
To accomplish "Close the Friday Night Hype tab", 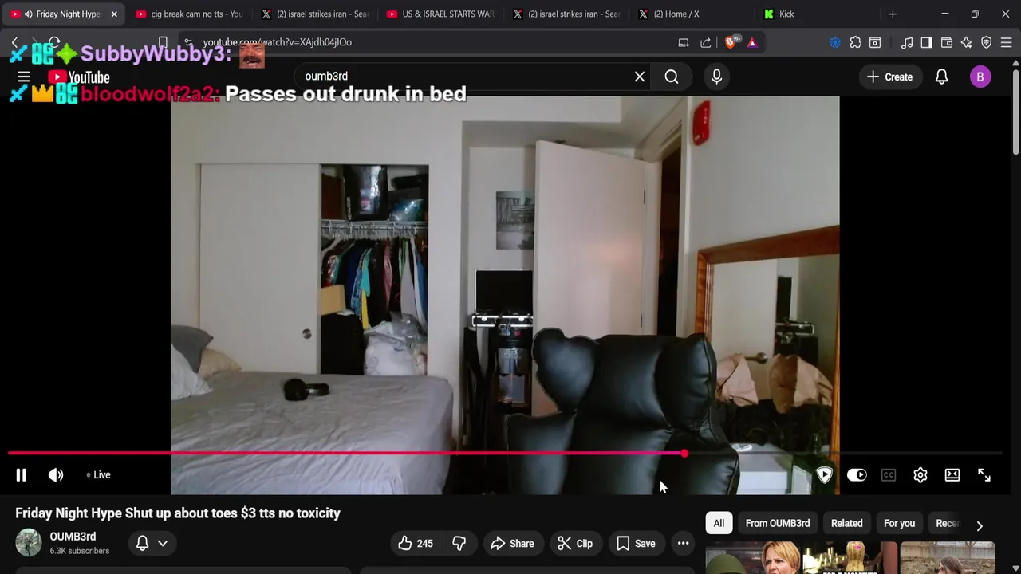I will click(x=114, y=14).
